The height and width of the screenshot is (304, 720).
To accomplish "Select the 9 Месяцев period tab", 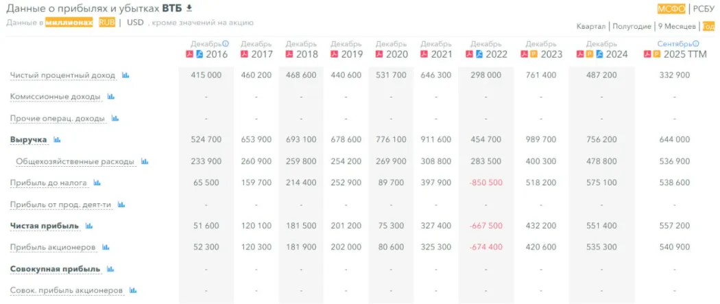I will pos(675,26).
